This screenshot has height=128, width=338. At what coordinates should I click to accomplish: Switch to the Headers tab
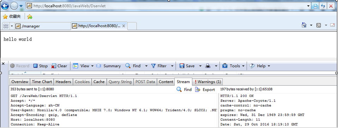[63, 82]
